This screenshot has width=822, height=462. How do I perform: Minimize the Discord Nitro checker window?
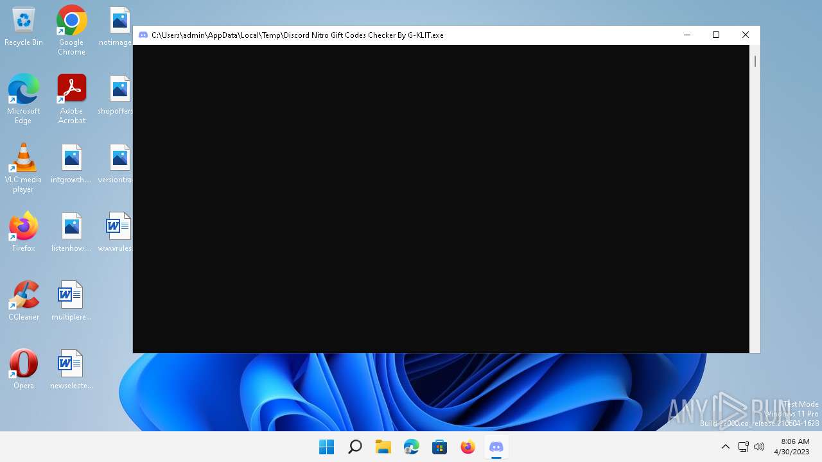point(687,35)
